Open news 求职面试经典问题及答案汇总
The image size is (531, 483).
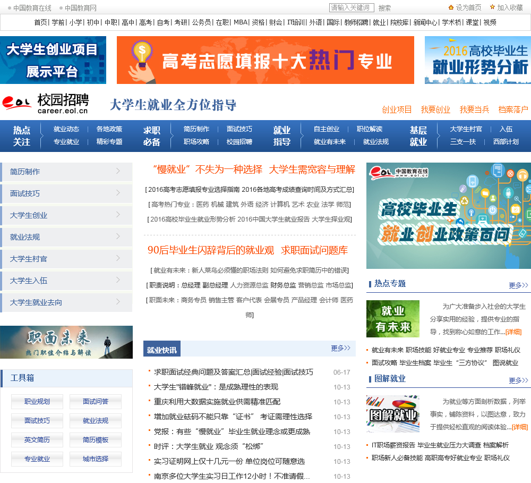tap(233, 372)
